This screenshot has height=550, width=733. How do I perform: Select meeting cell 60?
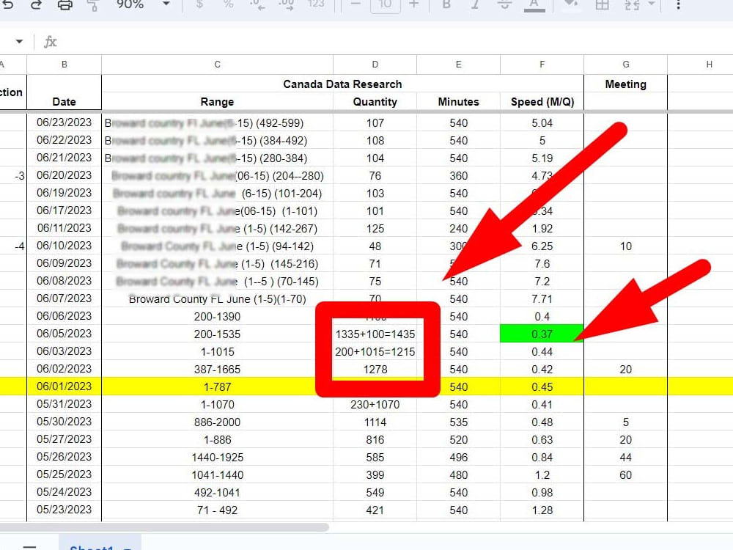click(625, 475)
